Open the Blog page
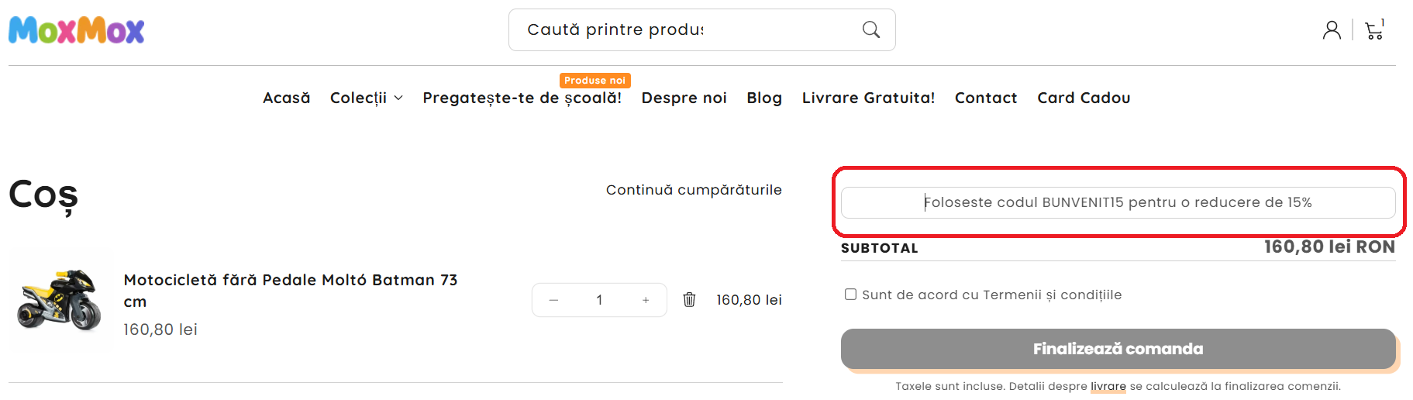The image size is (1413, 400). [x=764, y=98]
